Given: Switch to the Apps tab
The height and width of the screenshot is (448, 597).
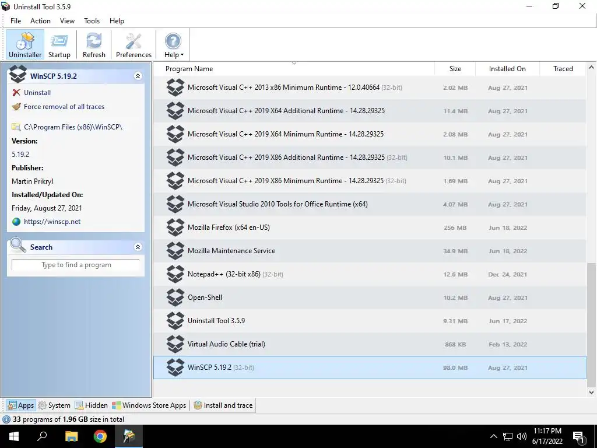Looking at the screenshot, I should [21, 405].
